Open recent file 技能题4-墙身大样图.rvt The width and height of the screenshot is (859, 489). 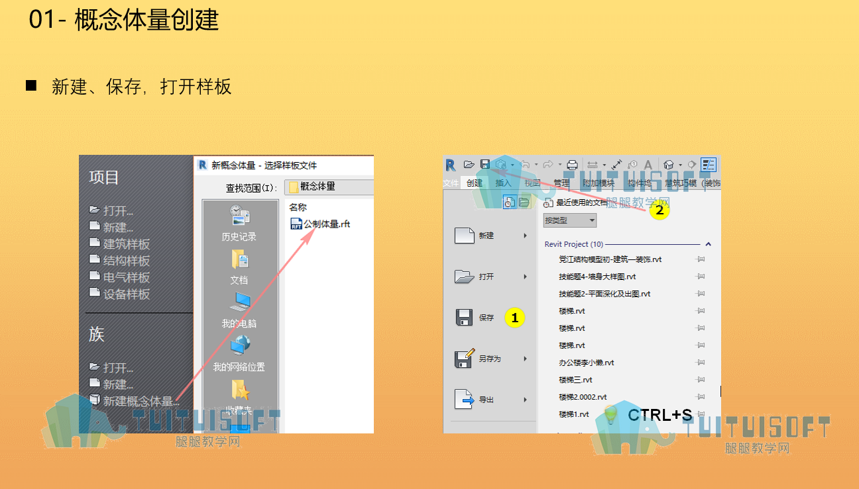pos(597,277)
